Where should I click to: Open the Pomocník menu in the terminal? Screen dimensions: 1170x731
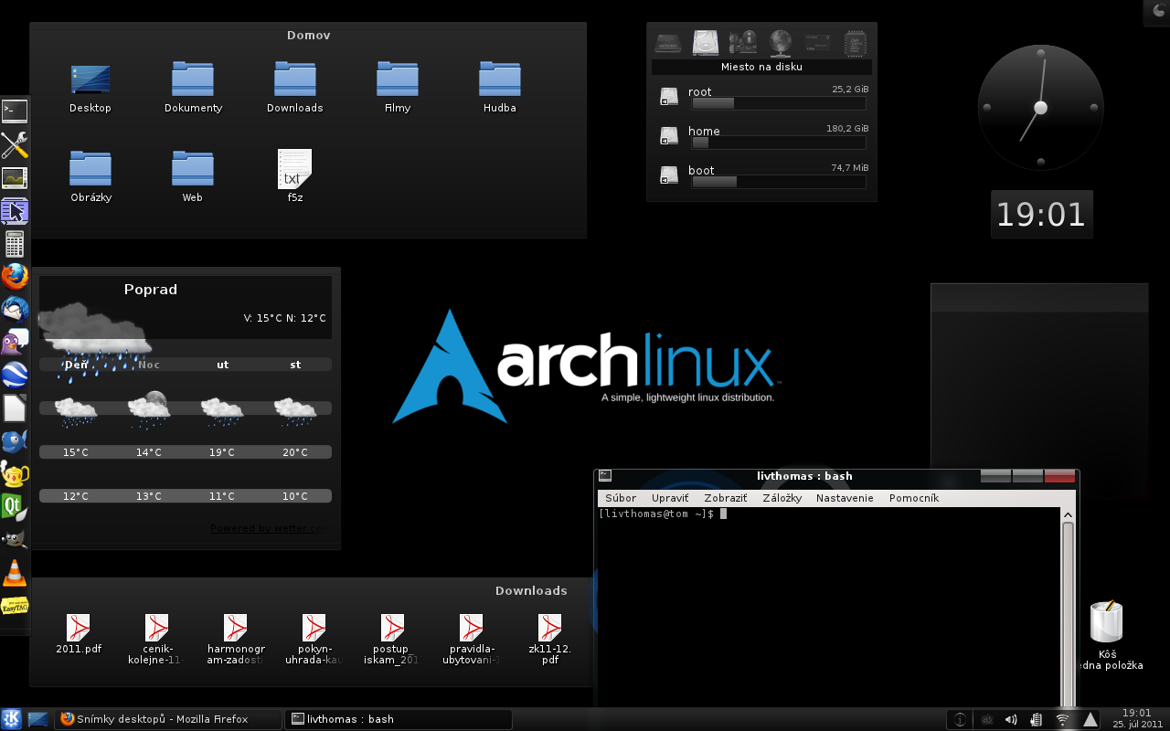click(914, 498)
